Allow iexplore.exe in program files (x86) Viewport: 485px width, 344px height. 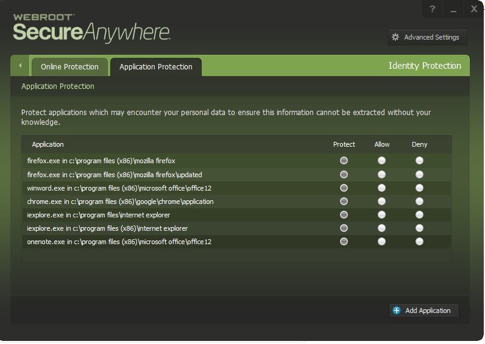coord(381,228)
